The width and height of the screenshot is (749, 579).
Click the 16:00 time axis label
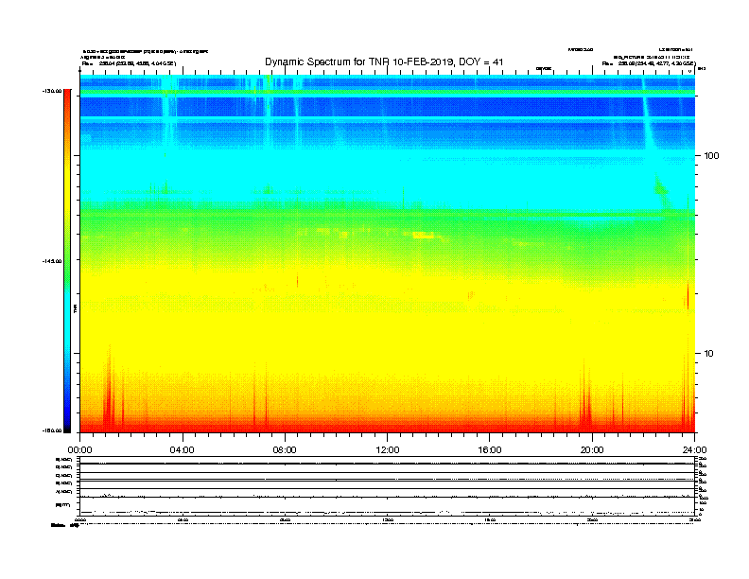(x=490, y=450)
